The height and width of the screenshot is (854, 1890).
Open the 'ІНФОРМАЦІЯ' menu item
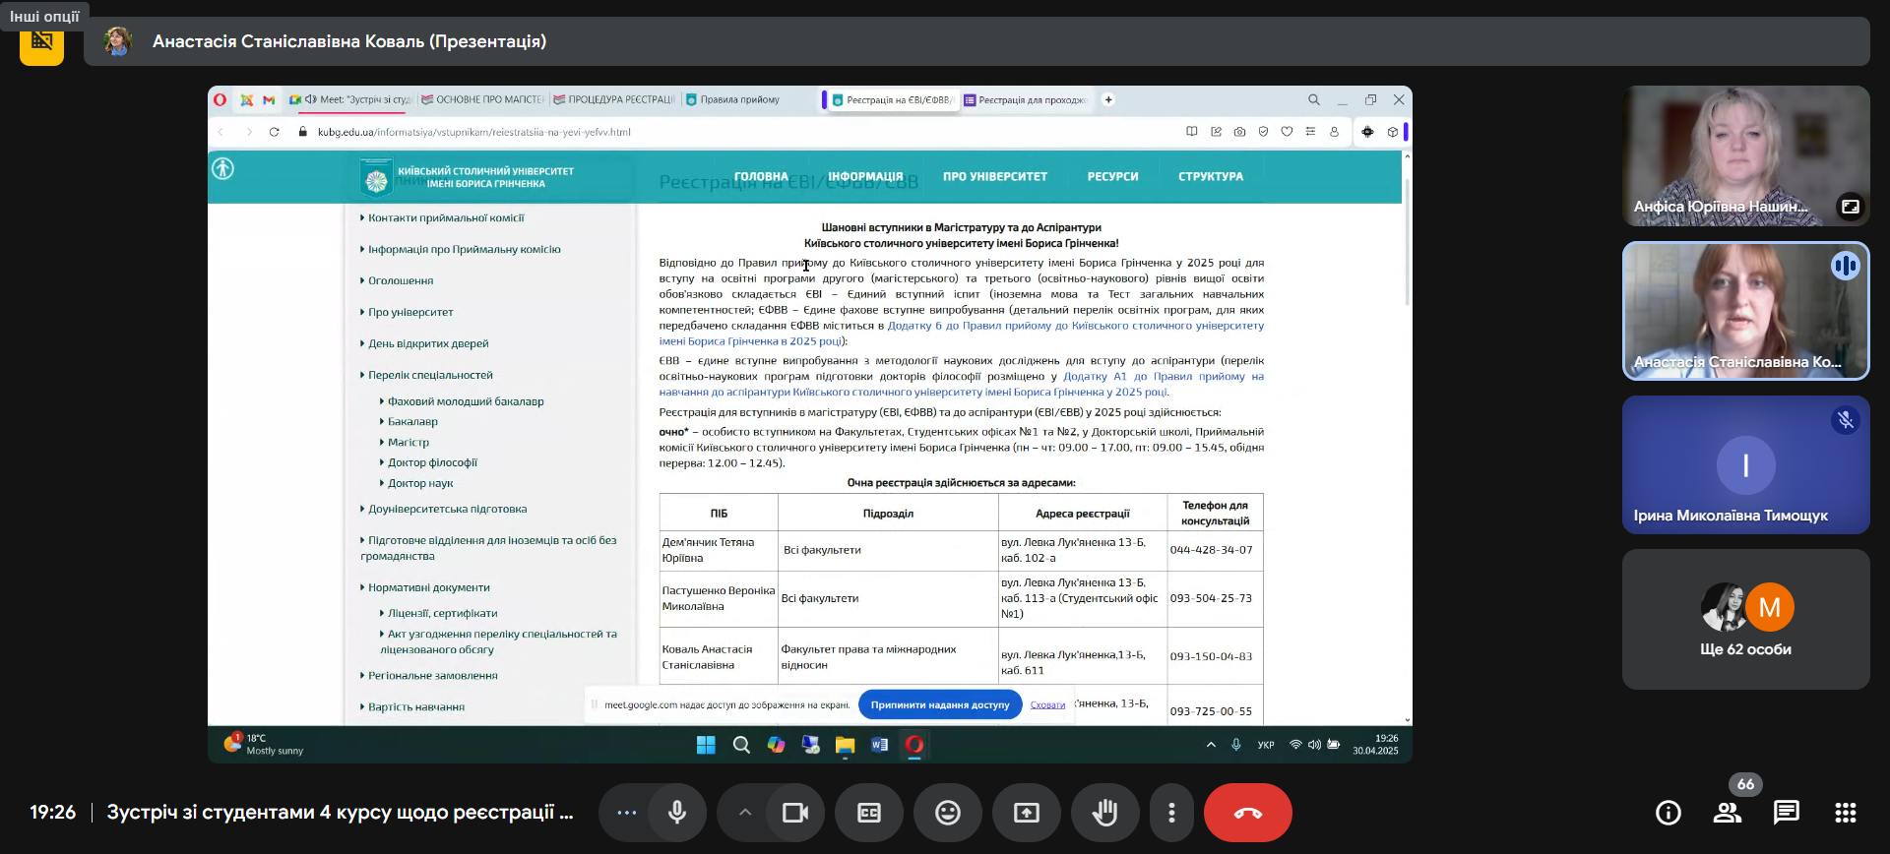(x=865, y=177)
